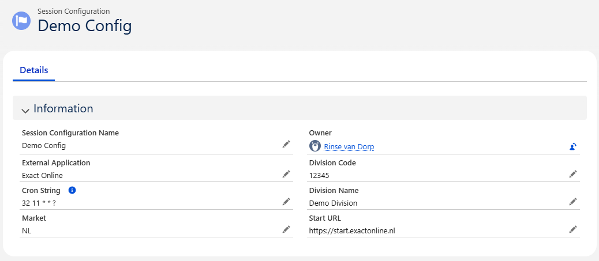Click the Demo Division value

[333, 203]
